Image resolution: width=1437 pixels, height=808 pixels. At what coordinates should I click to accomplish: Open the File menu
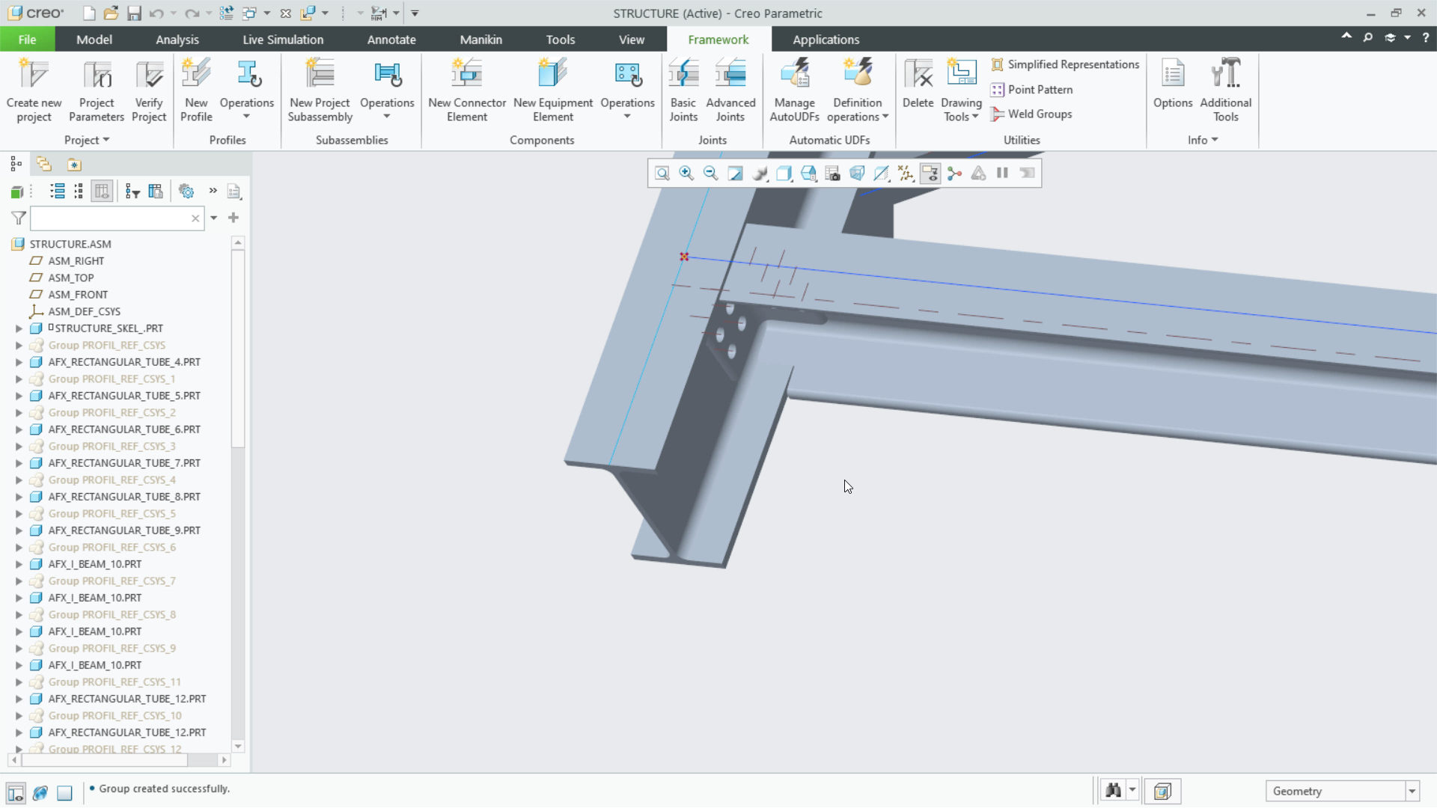coord(27,40)
